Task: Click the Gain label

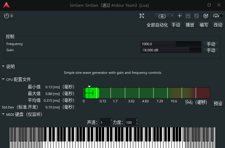Action: coord(10,50)
